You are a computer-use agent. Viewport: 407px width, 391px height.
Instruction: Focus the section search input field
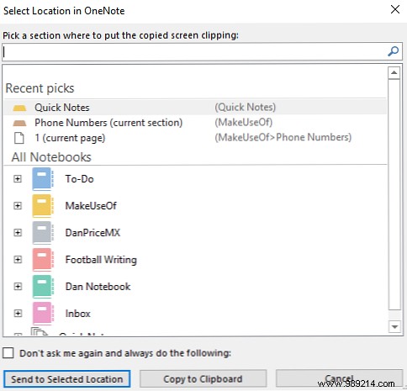tap(202, 51)
